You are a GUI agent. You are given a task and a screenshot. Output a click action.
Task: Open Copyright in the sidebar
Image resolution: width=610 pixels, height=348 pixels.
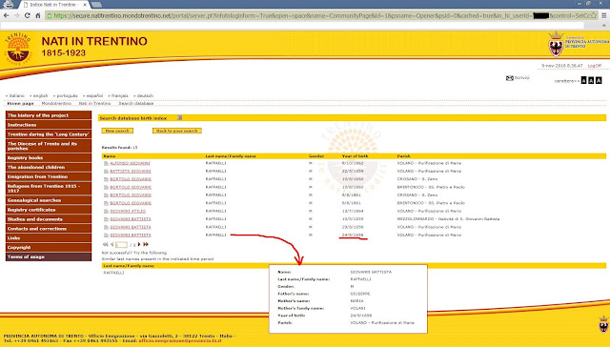(49, 248)
